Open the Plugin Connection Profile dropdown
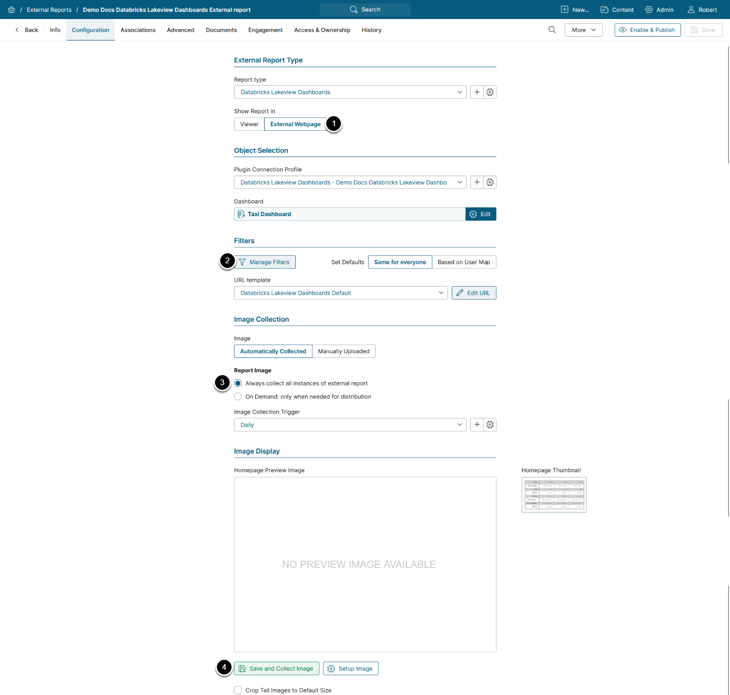The height and width of the screenshot is (695, 730). pyautogui.click(x=350, y=182)
